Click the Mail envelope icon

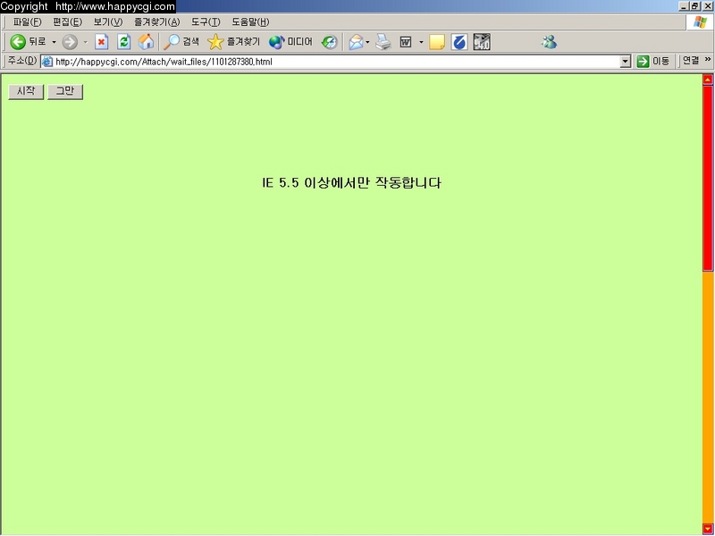click(356, 42)
